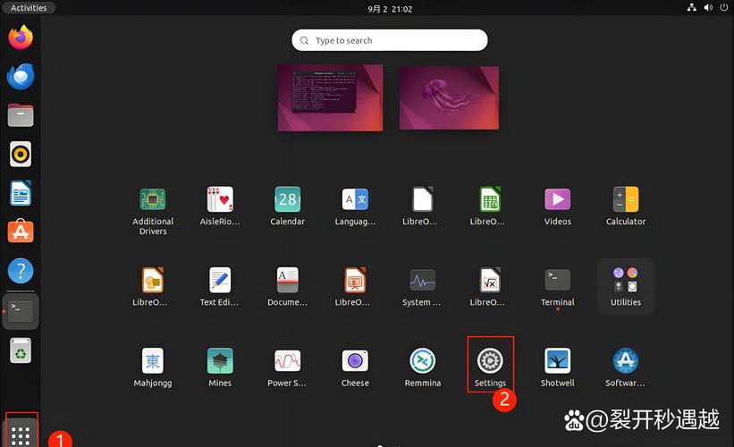
Task: Launch LibreOffice Math formula app
Action: pos(490,286)
